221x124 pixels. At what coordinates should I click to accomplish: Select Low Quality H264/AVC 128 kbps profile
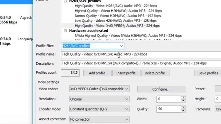(116, 21)
